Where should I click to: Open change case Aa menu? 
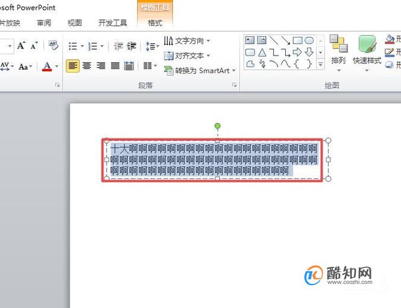point(25,67)
